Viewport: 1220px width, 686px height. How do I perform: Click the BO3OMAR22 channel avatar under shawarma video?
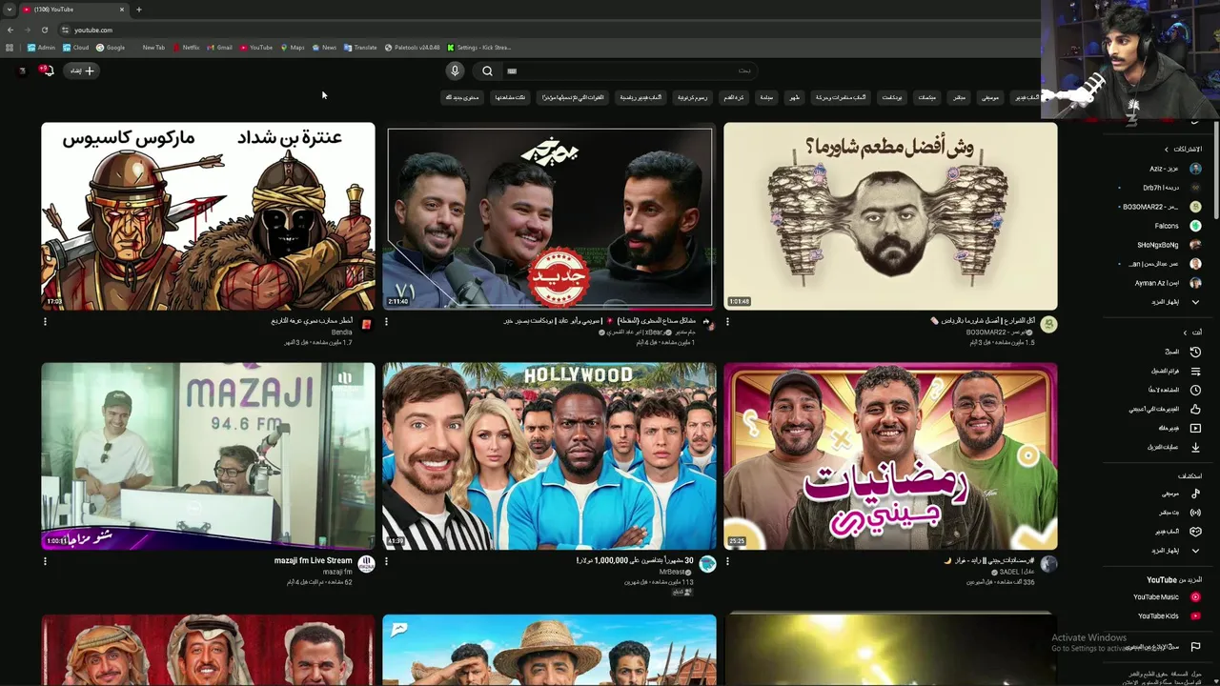point(1048,324)
